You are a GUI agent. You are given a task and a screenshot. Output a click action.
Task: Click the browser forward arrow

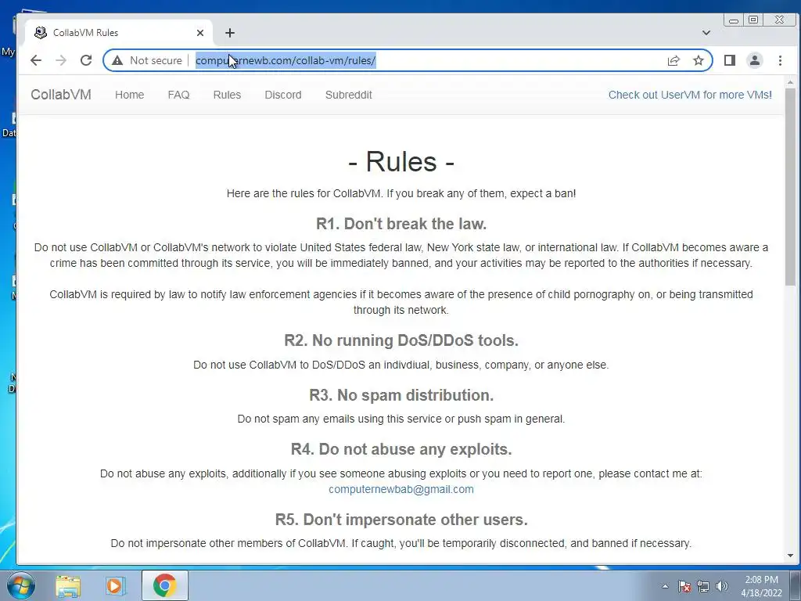pyautogui.click(x=61, y=60)
